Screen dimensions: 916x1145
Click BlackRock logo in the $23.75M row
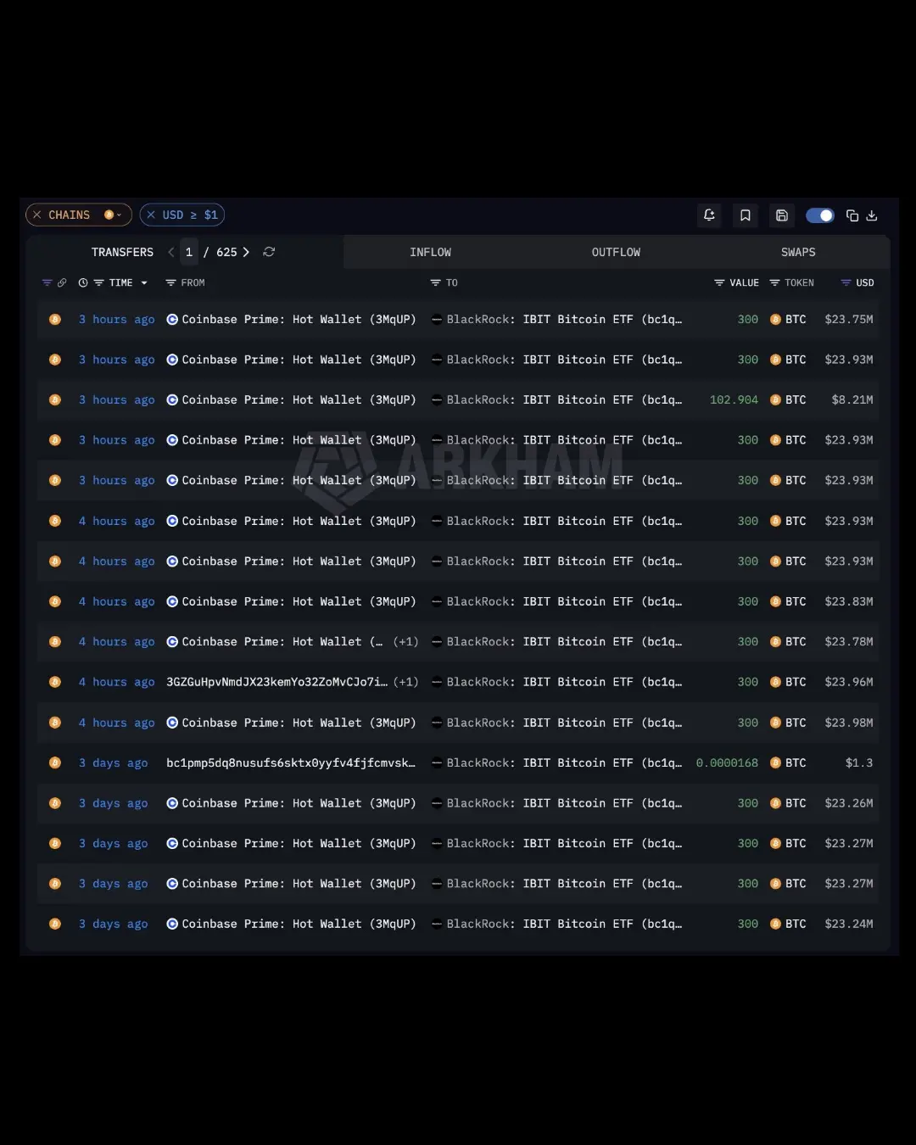(x=437, y=320)
